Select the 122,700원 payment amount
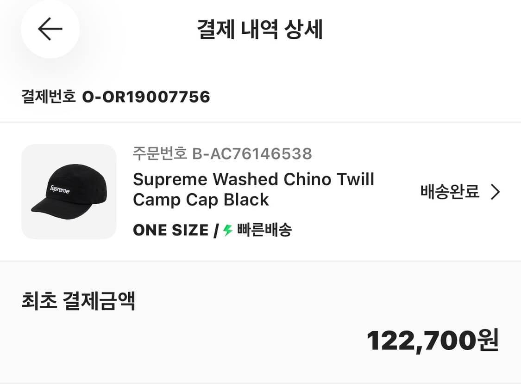Image resolution: width=521 pixels, height=384 pixels. click(432, 341)
